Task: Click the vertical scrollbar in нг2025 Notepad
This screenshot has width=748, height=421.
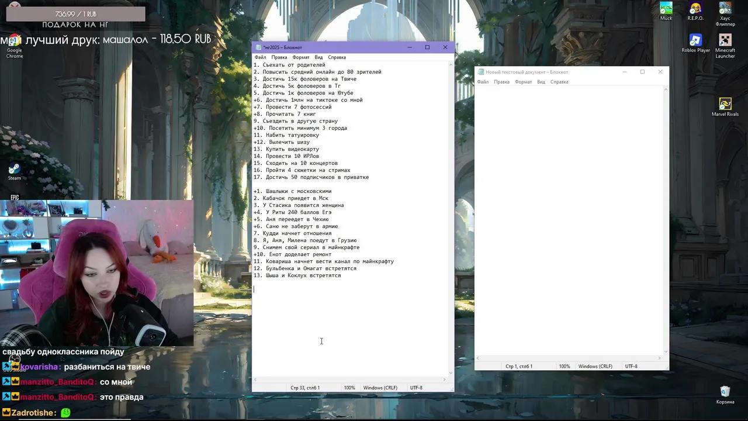Action: [451, 219]
